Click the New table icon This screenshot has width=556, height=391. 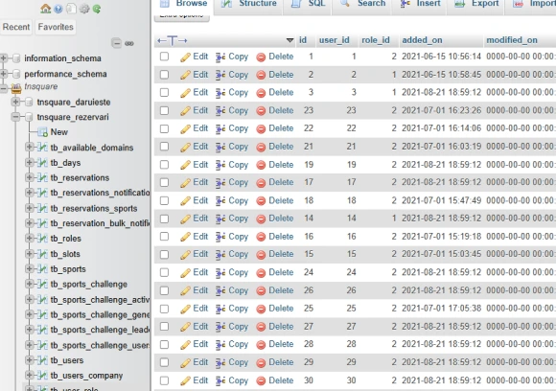pyautogui.click(x=42, y=132)
